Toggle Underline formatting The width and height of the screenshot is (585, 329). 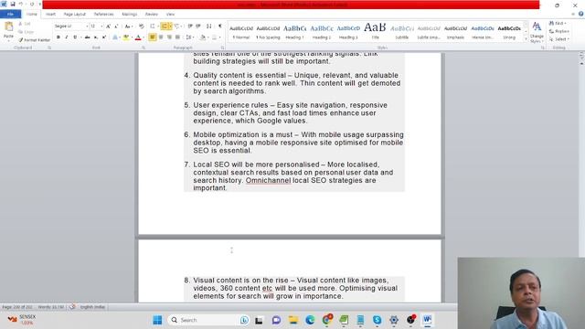75,37
